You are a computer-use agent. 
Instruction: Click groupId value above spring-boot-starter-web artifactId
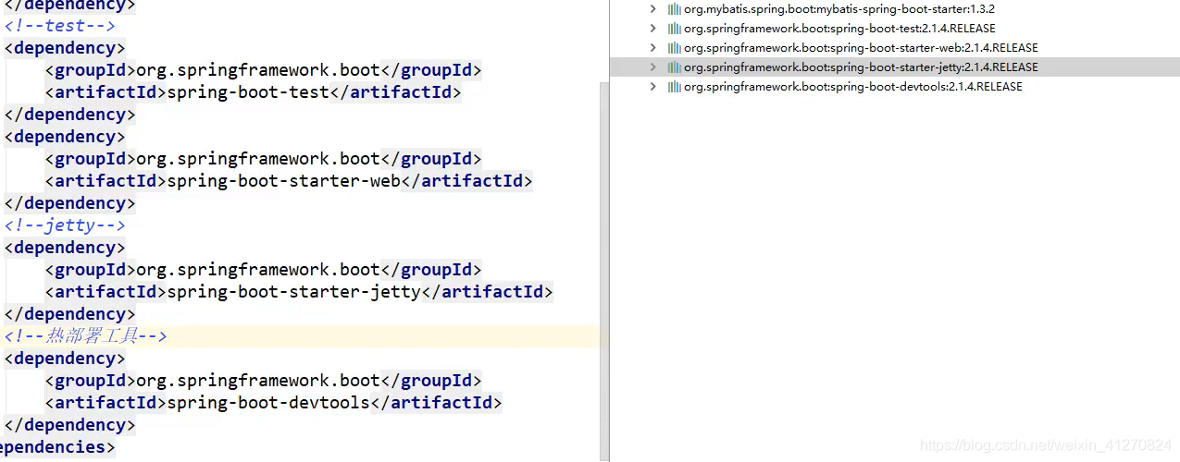coord(258,159)
